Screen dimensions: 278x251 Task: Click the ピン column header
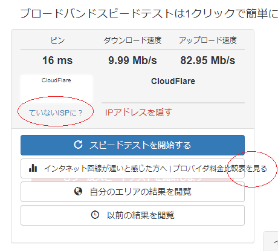tap(57, 41)
